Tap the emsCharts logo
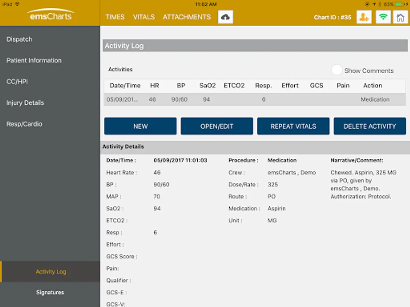The image size is (410, 307). click(x=50, y=15)
